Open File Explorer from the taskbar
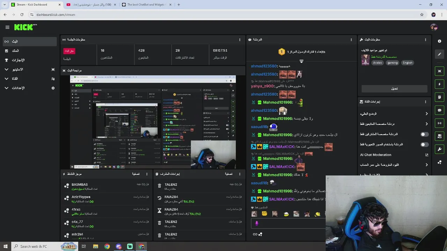The width and height of the screenshot is (447, 251). coord(95,246)
